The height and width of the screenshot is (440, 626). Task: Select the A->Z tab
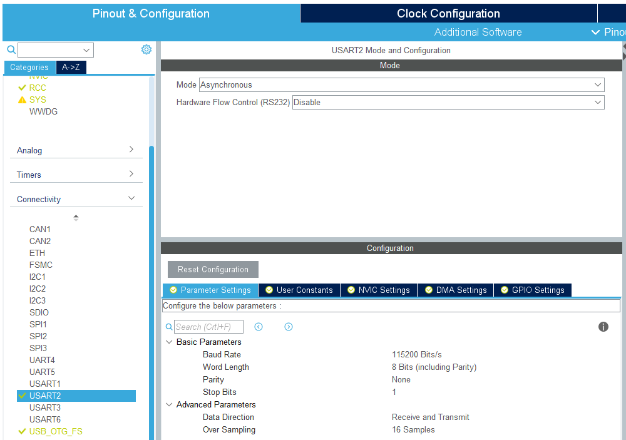(x=71, y=68)
